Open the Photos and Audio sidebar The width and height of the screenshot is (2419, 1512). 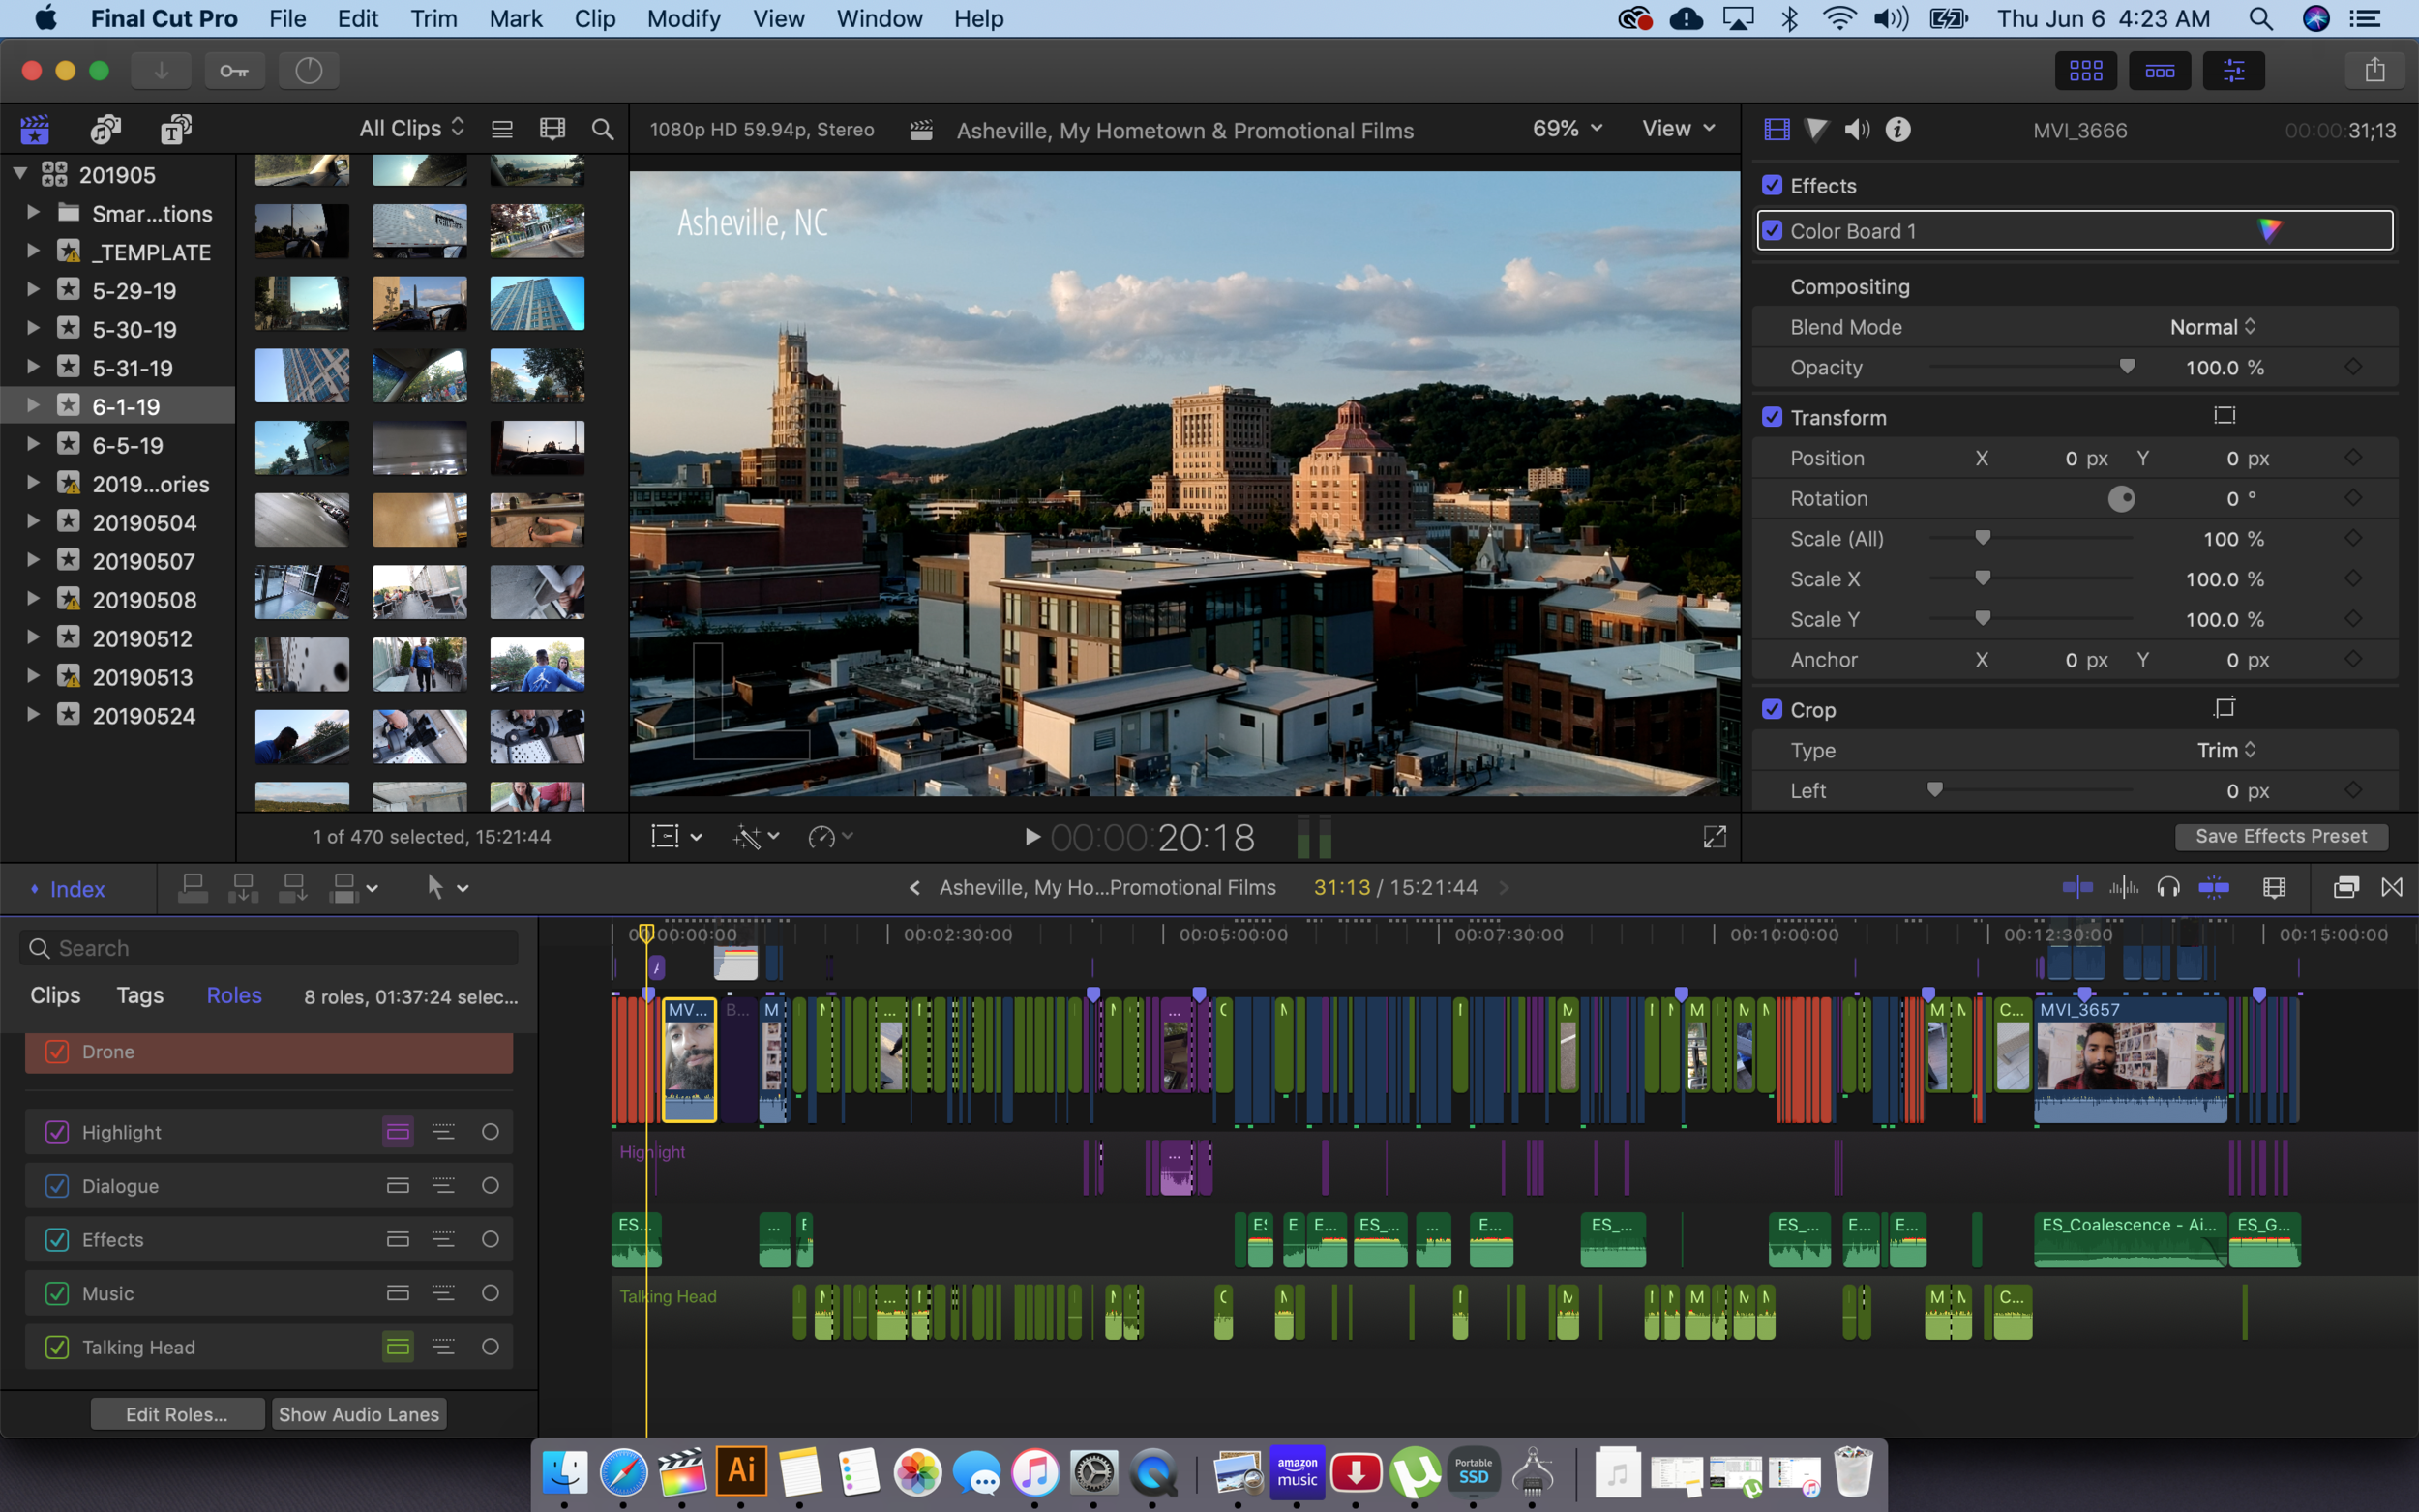point(105,129)
